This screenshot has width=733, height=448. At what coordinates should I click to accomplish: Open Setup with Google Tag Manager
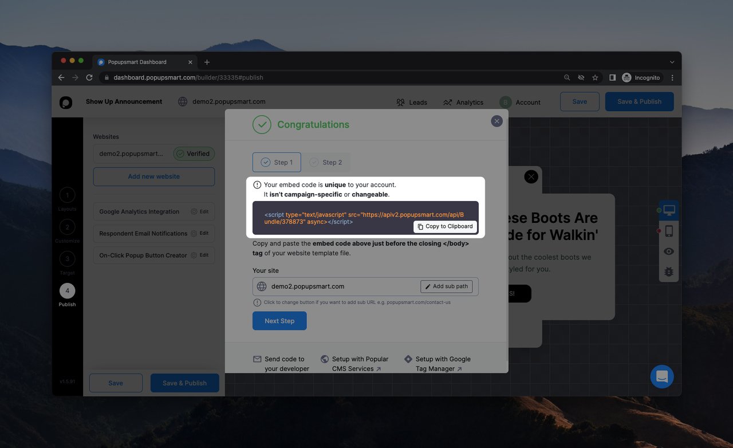point(438,364)
